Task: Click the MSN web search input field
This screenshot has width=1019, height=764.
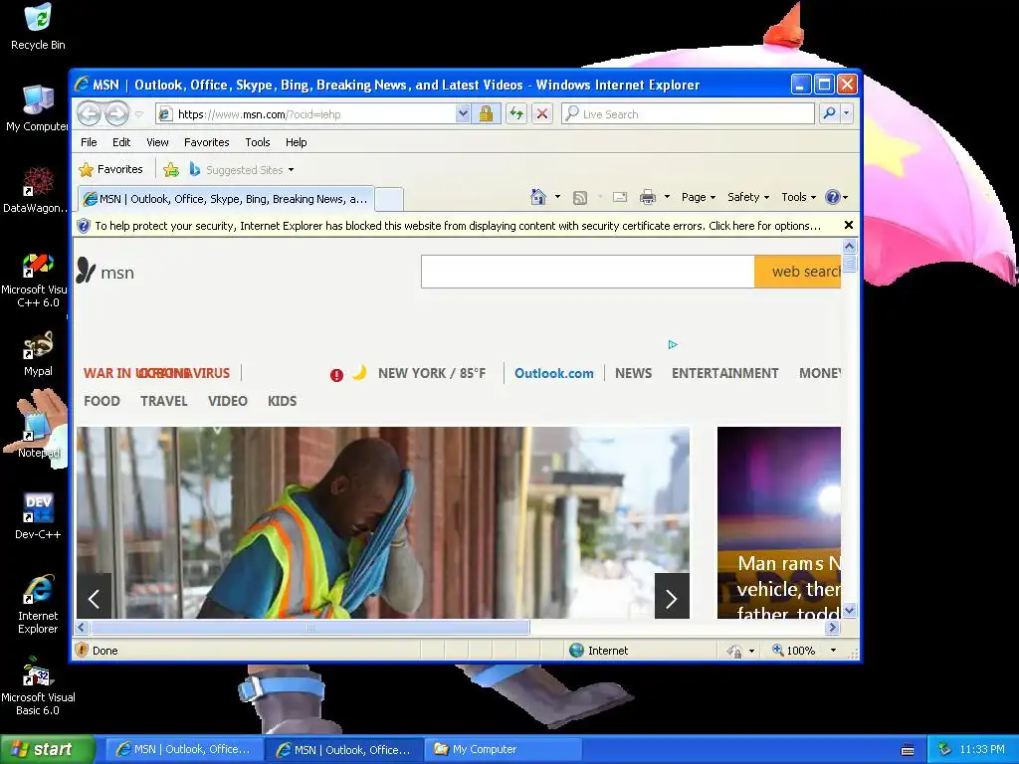Action: 587,272
